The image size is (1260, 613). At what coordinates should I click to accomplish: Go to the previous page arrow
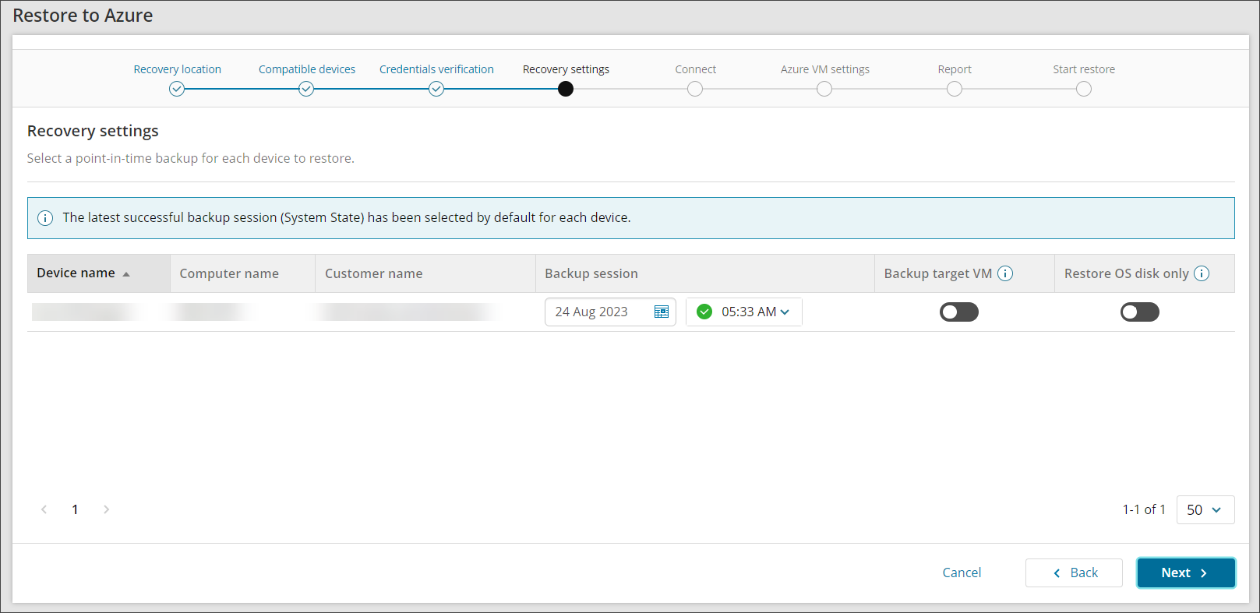point(44,509)
